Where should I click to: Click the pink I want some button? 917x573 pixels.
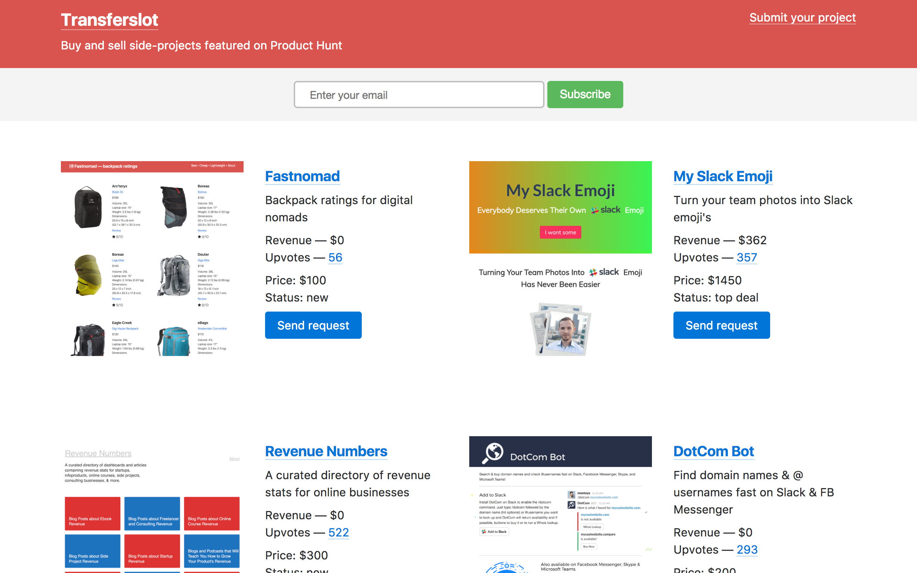click(x=560, y=232)
